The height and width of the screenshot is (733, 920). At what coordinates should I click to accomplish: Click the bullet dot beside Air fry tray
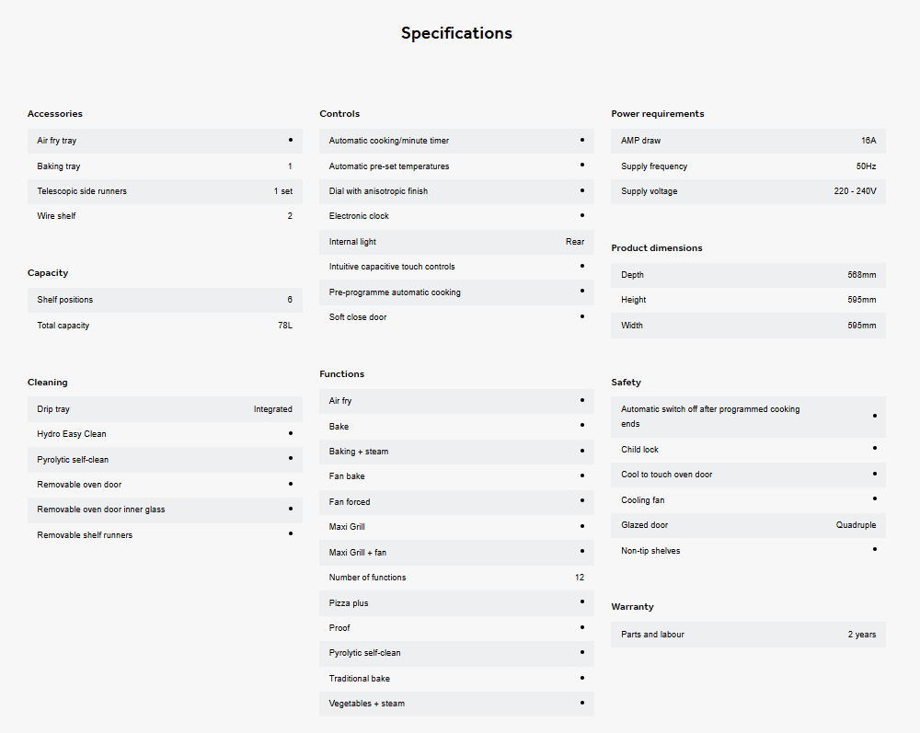[x=291, y=140]
